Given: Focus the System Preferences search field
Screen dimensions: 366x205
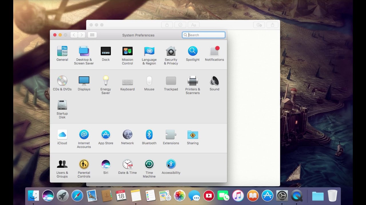Looking at the screenshot, I should tap(204, 35).
